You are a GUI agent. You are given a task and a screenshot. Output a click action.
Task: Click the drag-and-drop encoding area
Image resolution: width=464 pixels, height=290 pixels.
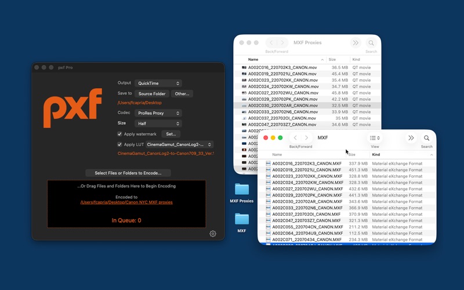pyautogui.click(x=126, y=204)
